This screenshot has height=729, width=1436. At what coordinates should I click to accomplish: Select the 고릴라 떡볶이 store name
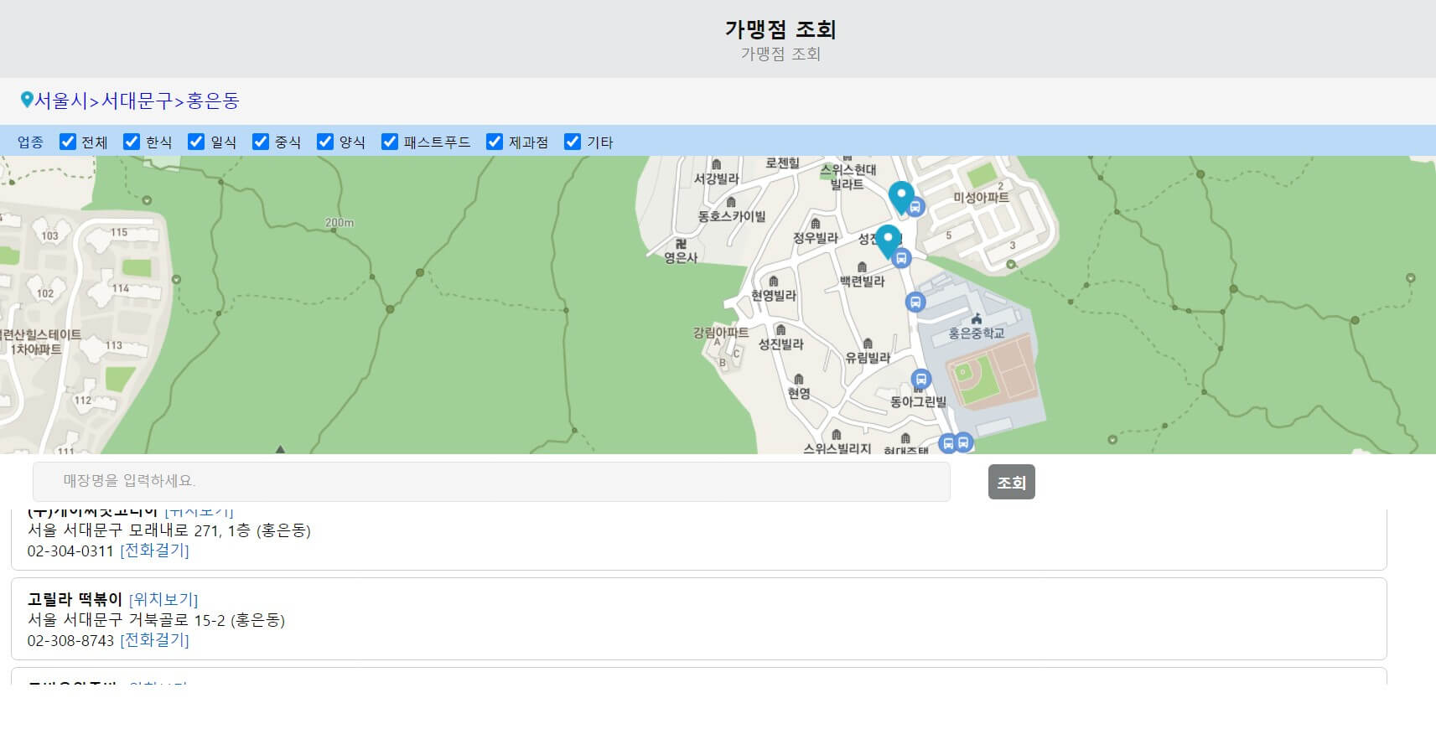pos(75,599)
